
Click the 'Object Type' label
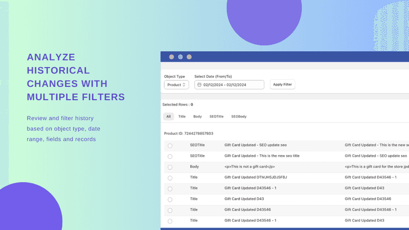[174, 77]
